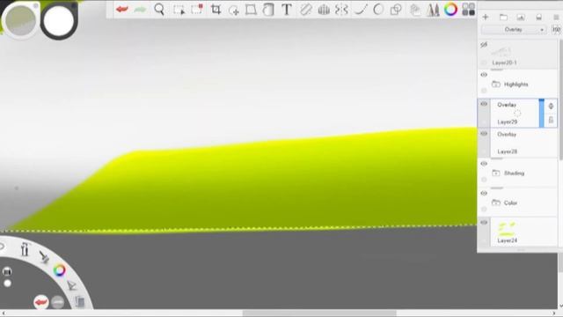Open the paintbrush icon in the lagoon
This screenshot has width=563, height=317.
point(44,256)
